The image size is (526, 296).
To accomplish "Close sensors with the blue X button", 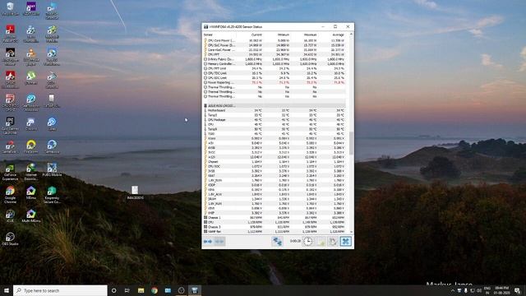I will point(345,241).
